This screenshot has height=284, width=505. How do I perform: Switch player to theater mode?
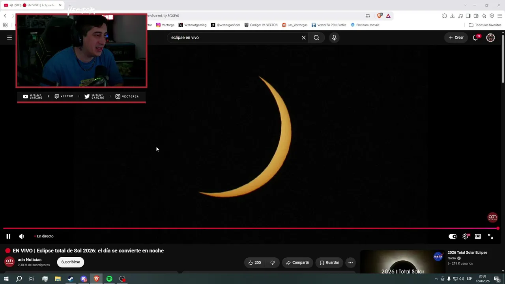pyautogui.click(x=478, y=236)
